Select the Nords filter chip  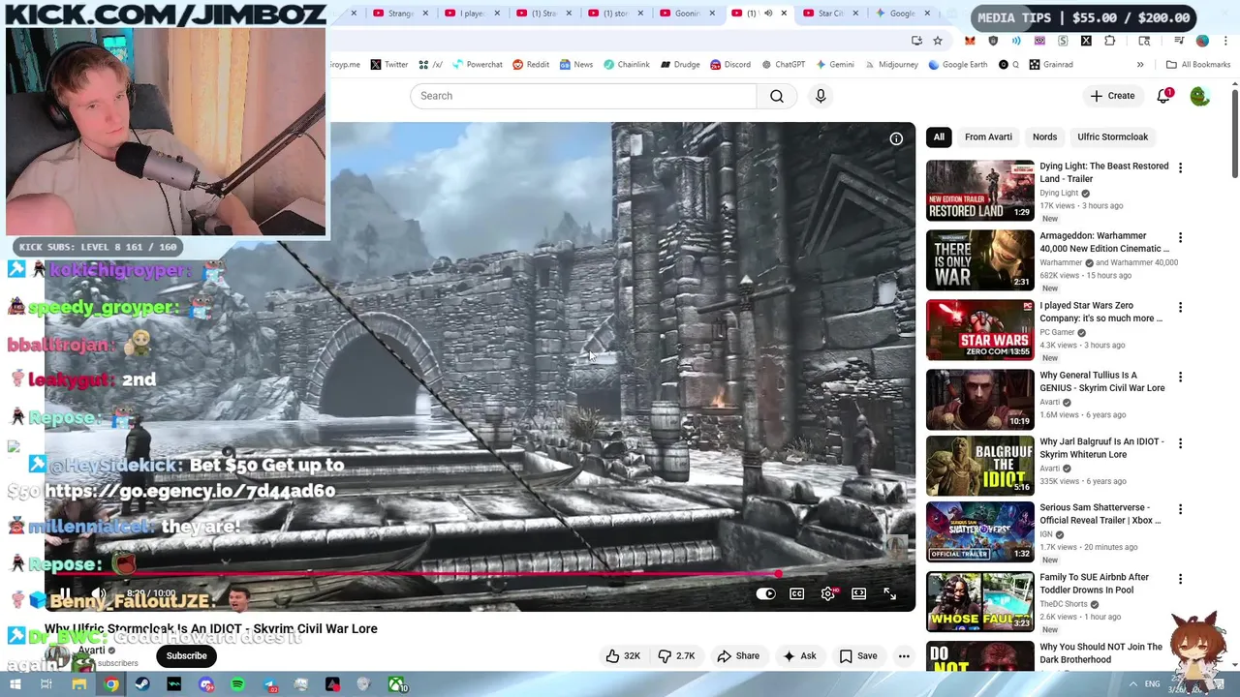tap(1044, 136)
